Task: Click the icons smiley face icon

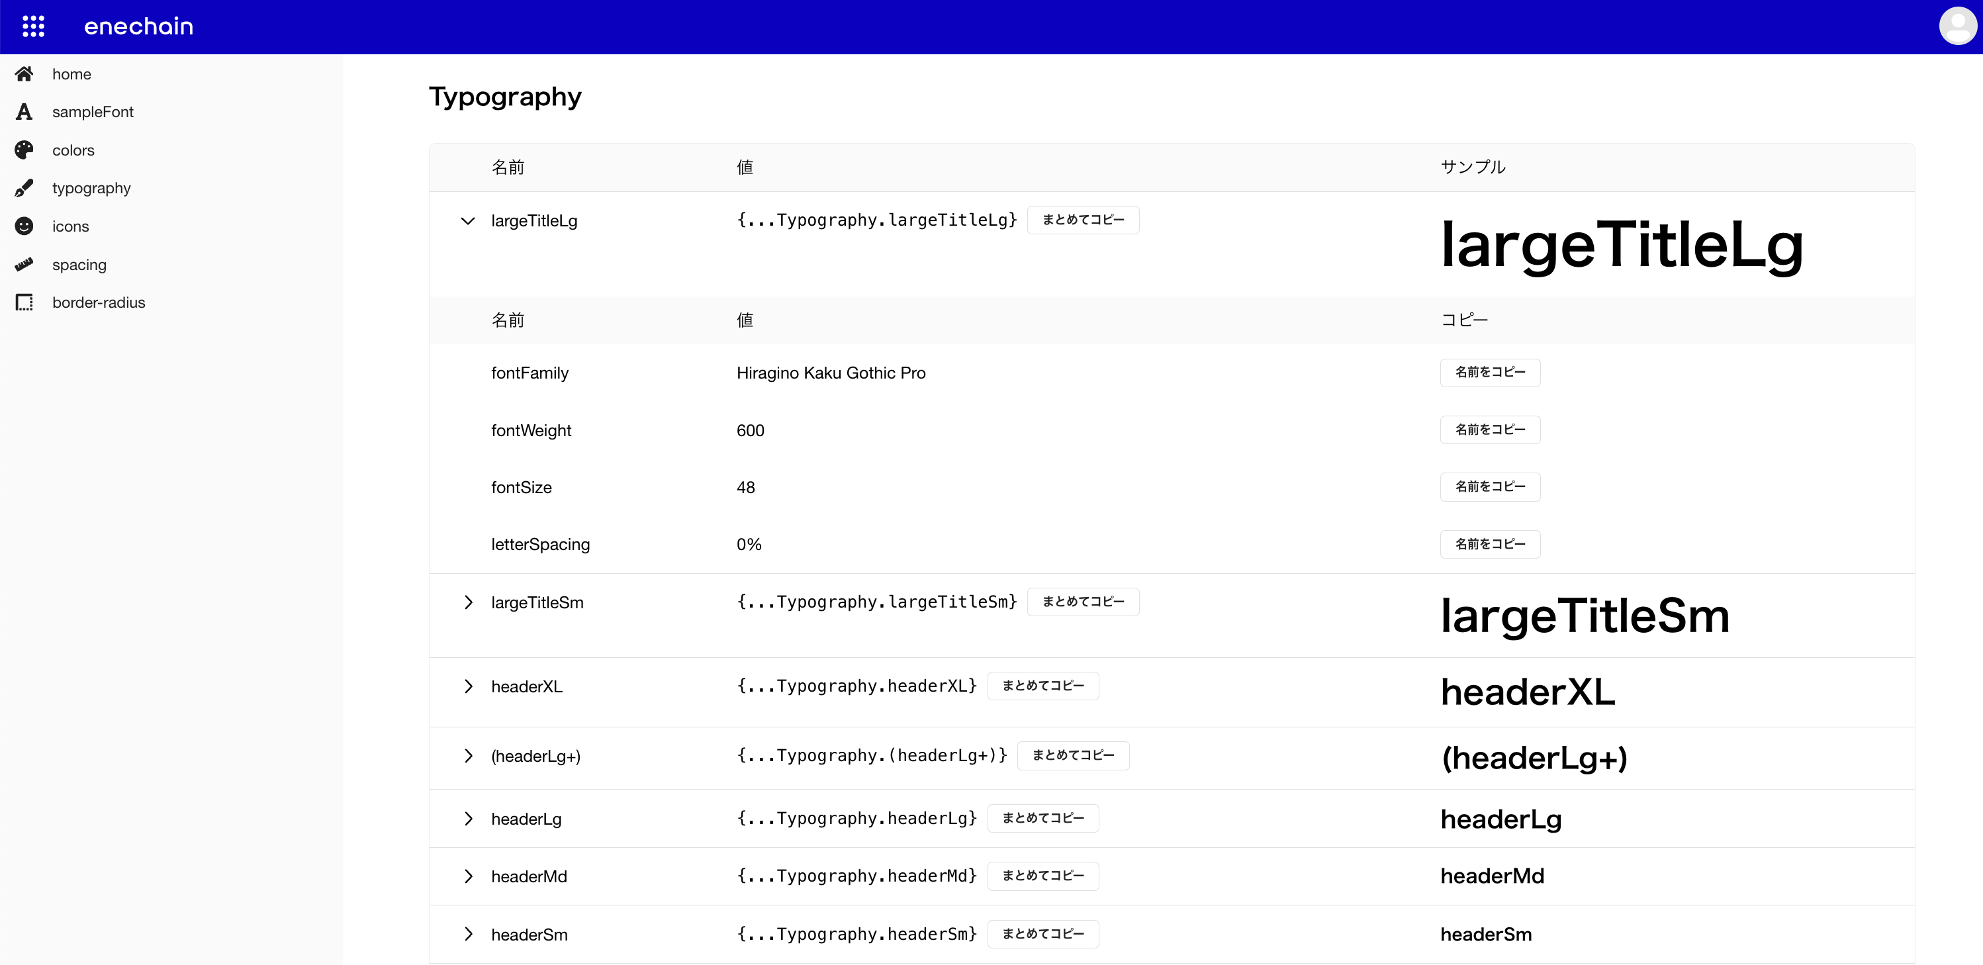Action: coord(24,226)
